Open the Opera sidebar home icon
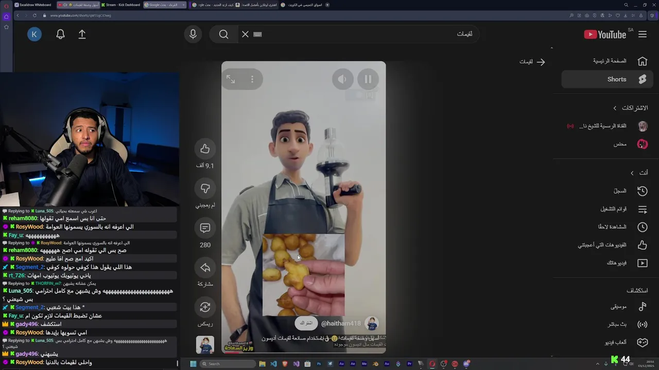This screenshot has width=659, height=370. (6, 16)
